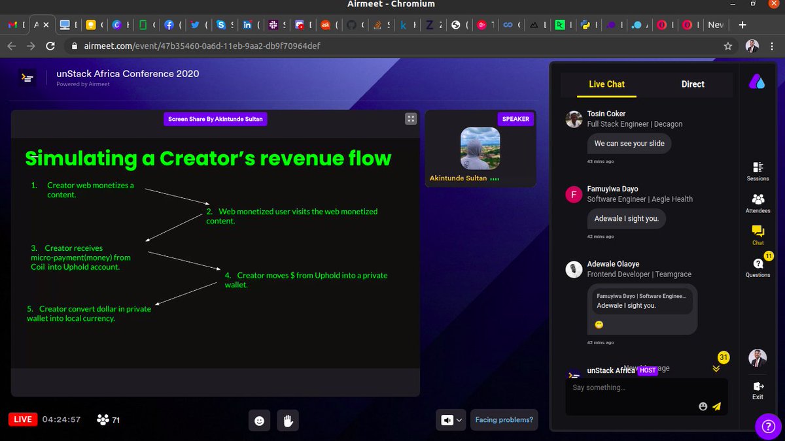The image size is (785, 441).
Task: Click the 'We can see your slide' message
Action: click(629, 143)
